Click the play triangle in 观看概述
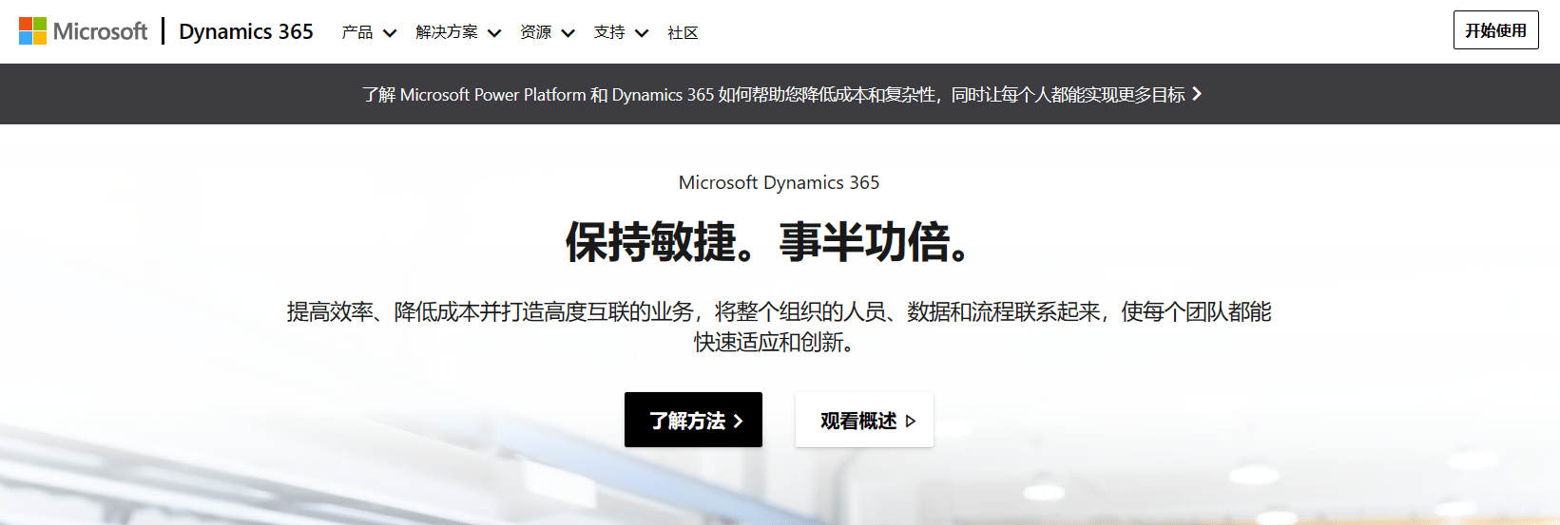This screenshot has width=1560, height=525. 911,421
